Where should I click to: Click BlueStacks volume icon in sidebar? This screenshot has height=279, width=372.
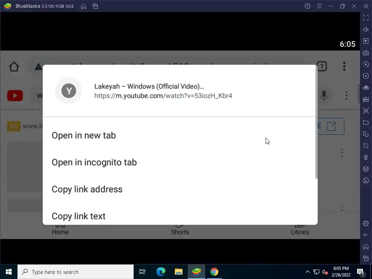click(x=366, y=29)
